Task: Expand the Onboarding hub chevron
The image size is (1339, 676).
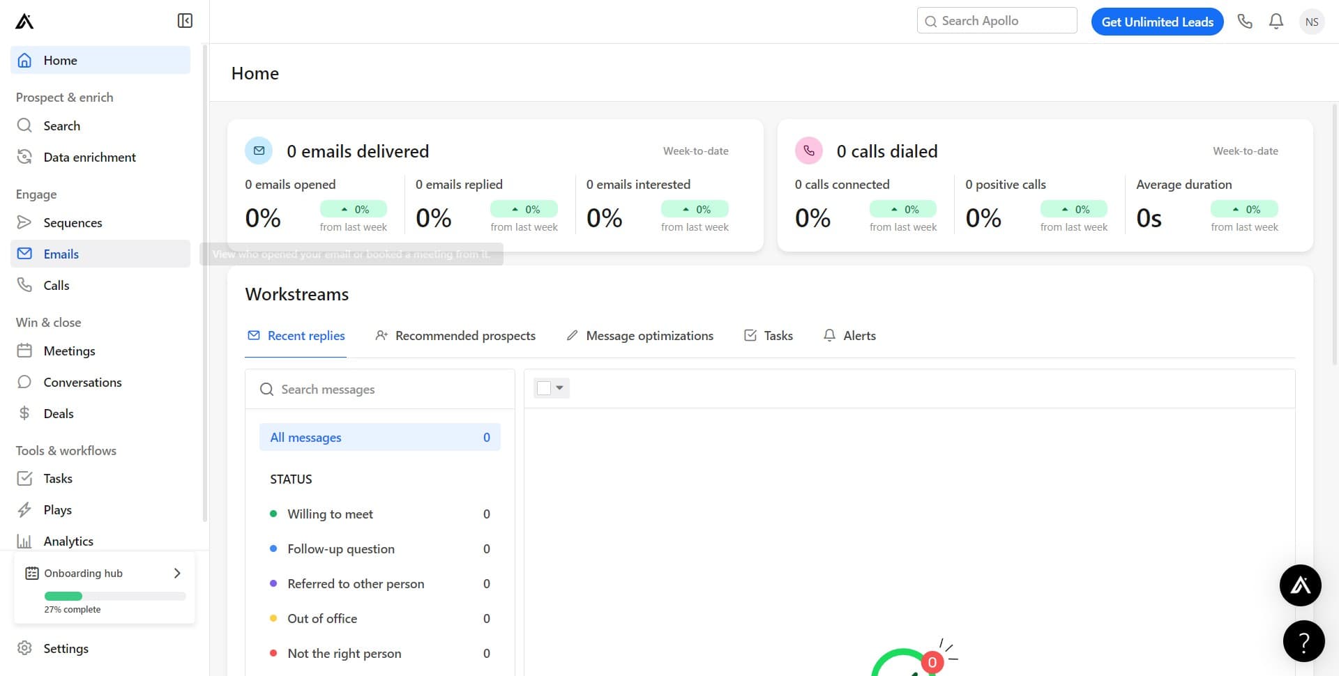Action: [177, 573]
